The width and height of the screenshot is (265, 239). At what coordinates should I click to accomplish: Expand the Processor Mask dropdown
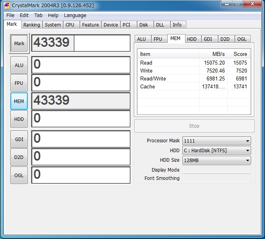tap(216, 141)
